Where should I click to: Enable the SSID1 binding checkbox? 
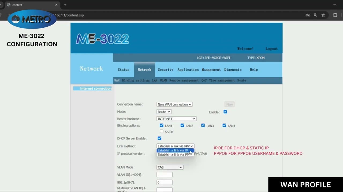(x=161, y=131)
